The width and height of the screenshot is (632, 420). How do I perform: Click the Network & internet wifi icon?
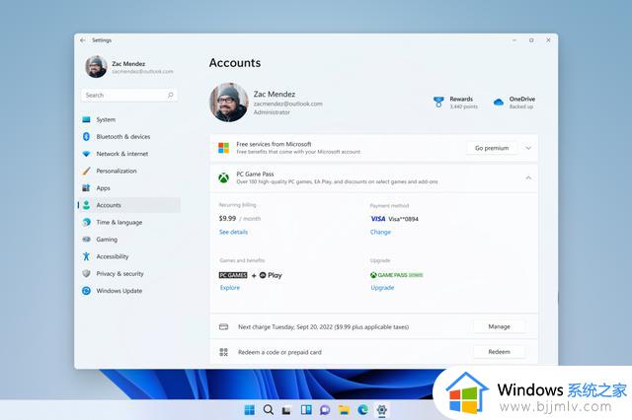pyautogui.click(x=86, y=154)
